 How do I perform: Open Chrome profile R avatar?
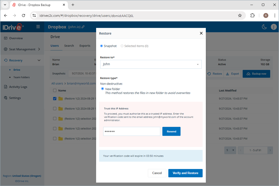tap(266, 15)
